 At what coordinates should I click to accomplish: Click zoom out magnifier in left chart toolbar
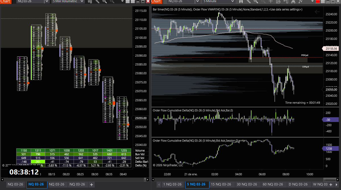point(112,1)
